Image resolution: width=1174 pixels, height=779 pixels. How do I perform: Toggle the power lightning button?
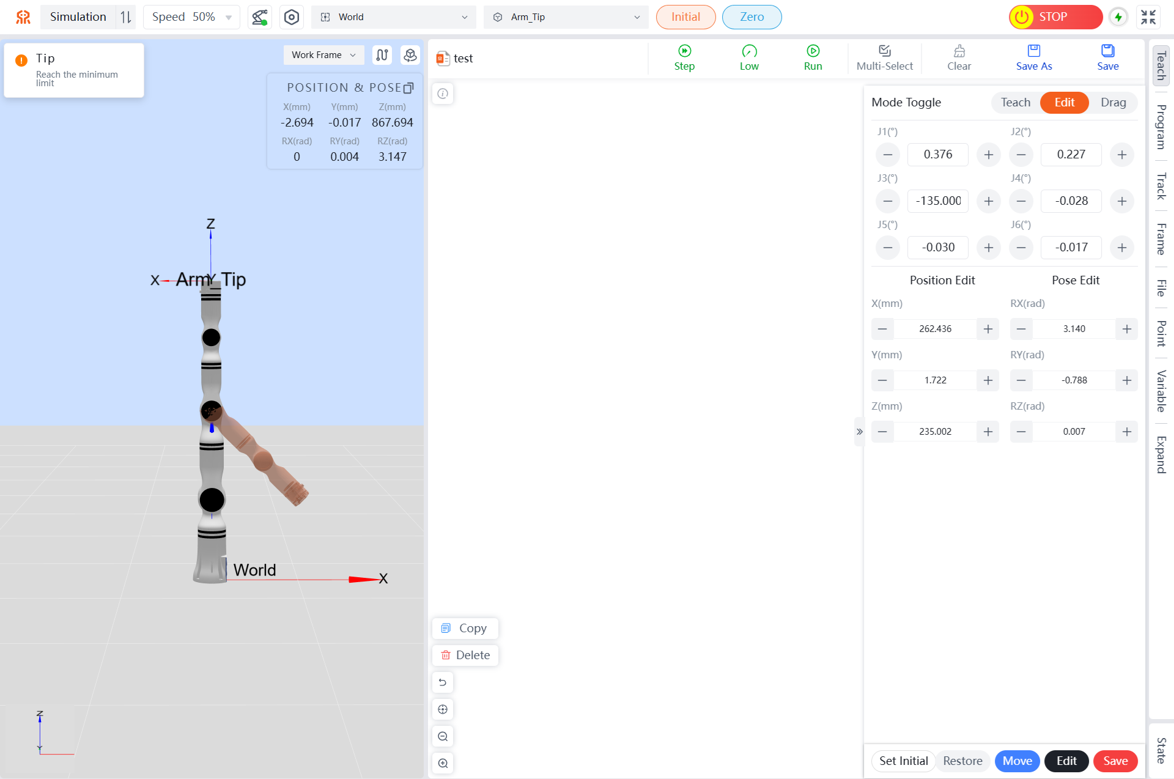click(1118, 17)
